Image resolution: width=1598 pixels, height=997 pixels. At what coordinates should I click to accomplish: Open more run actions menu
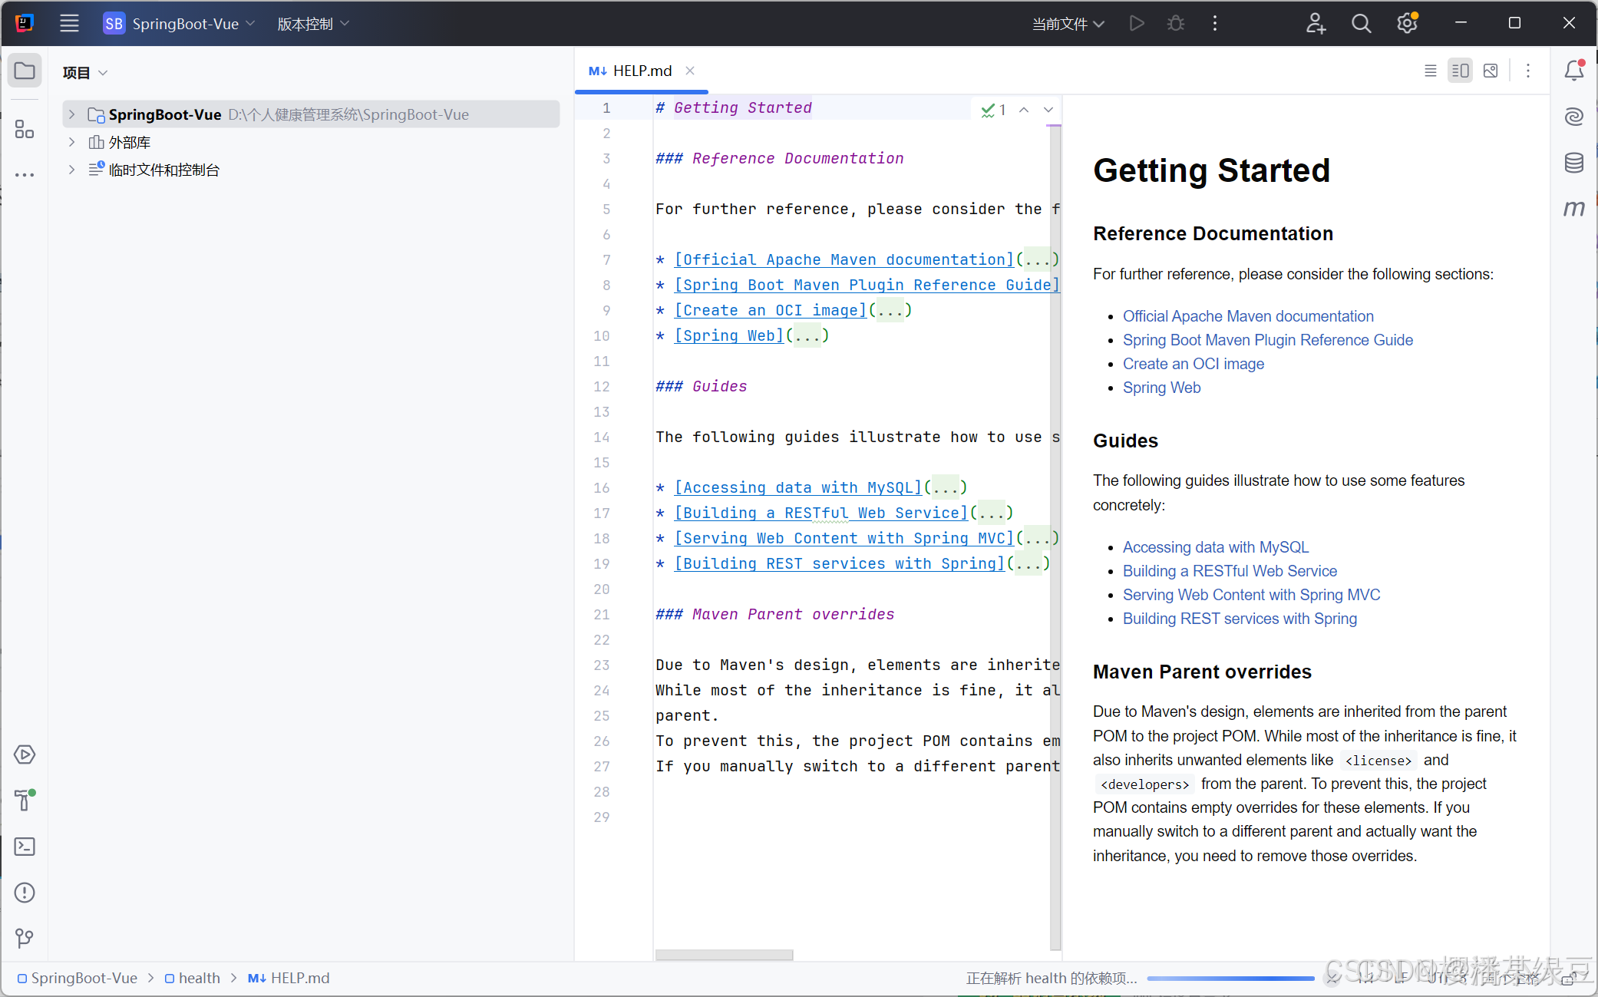click(1214, 24)
